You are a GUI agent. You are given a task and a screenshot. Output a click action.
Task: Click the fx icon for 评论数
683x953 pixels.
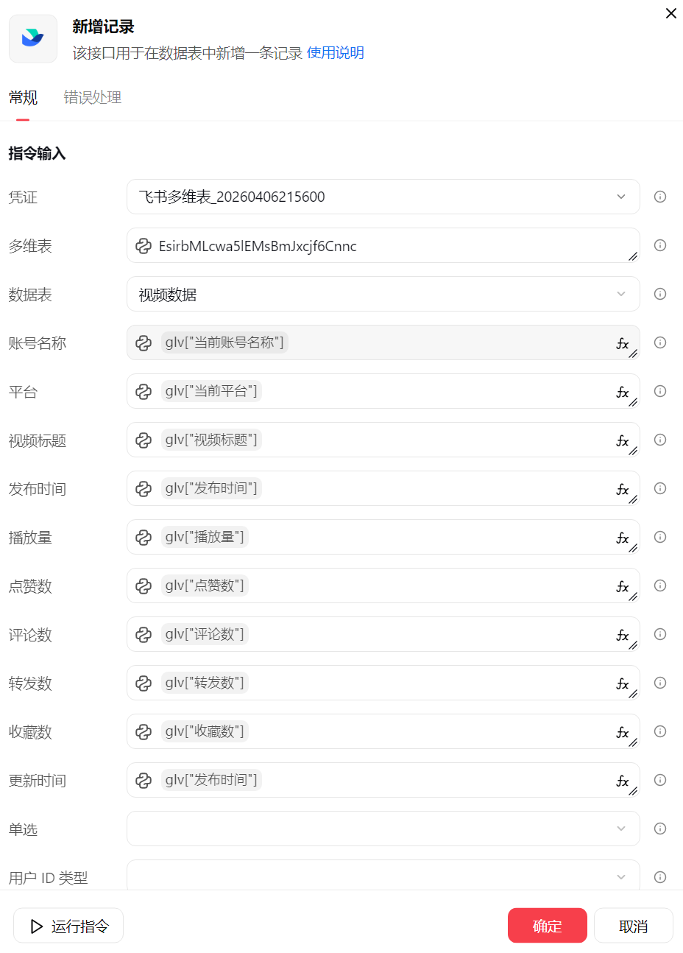tap(622, 635)
